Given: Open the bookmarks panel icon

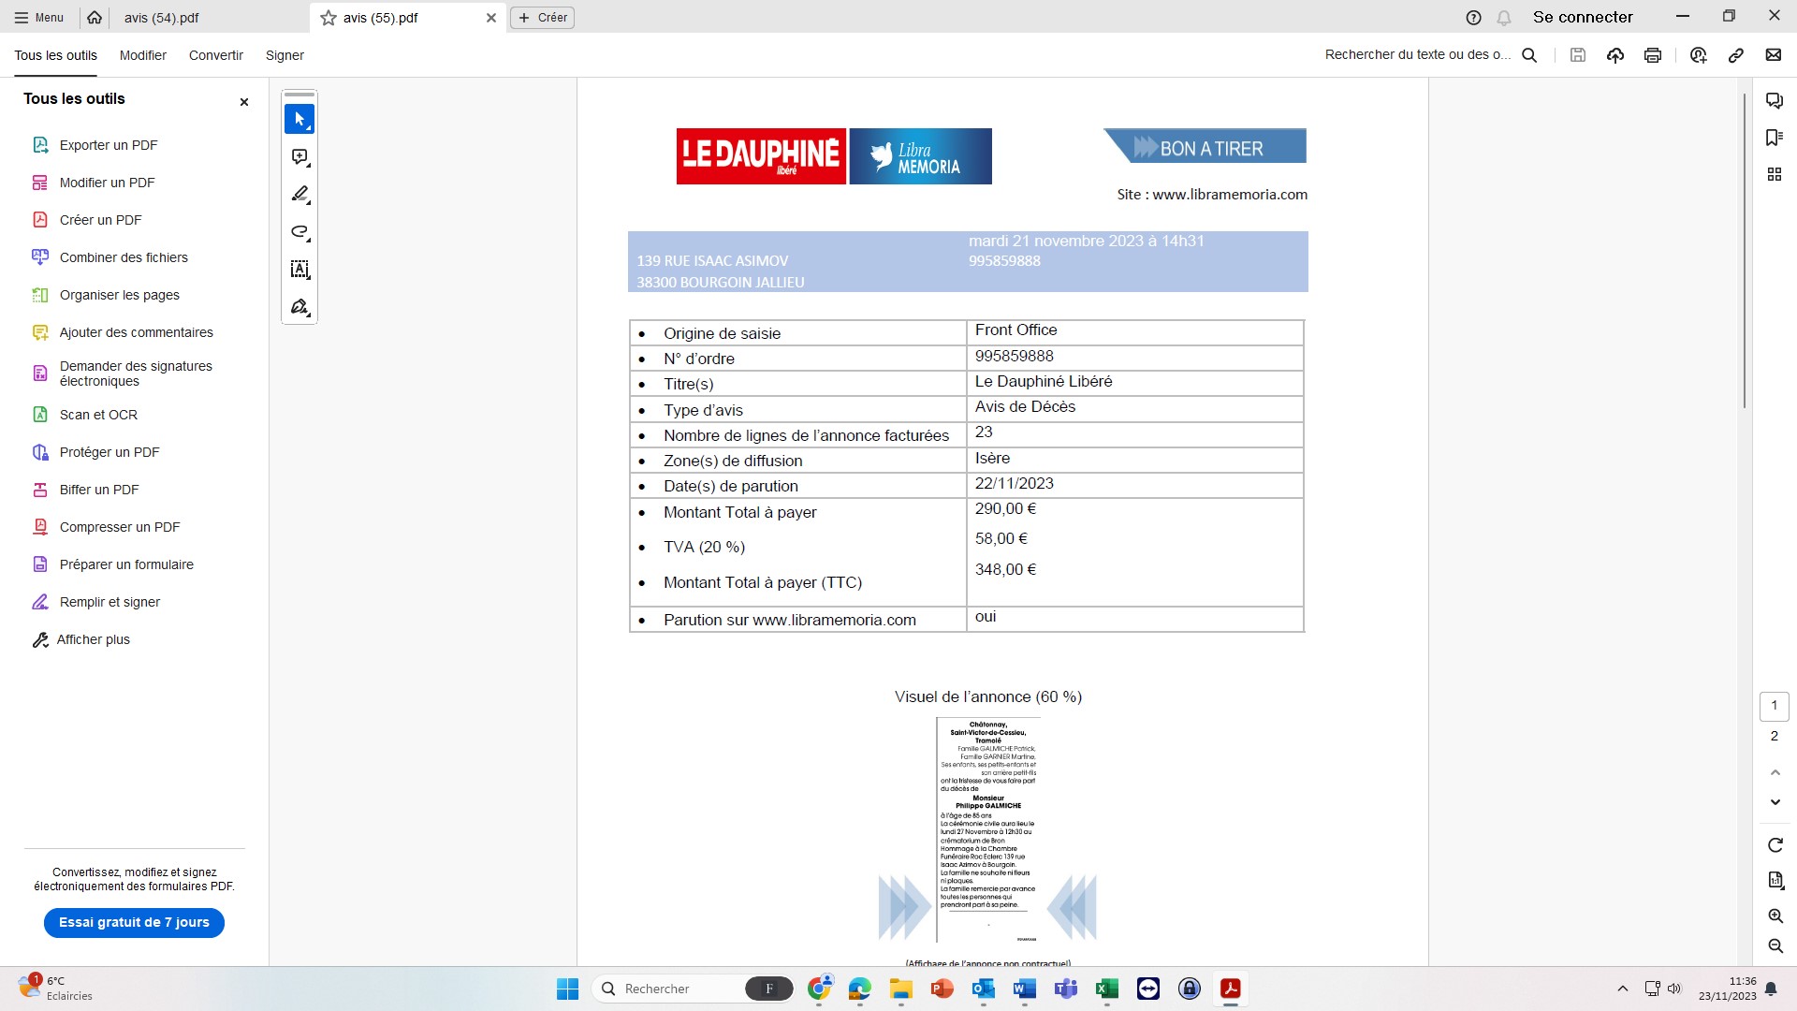Looking at the screenshot, I should pyautogui.click(x=1774, y=138).
